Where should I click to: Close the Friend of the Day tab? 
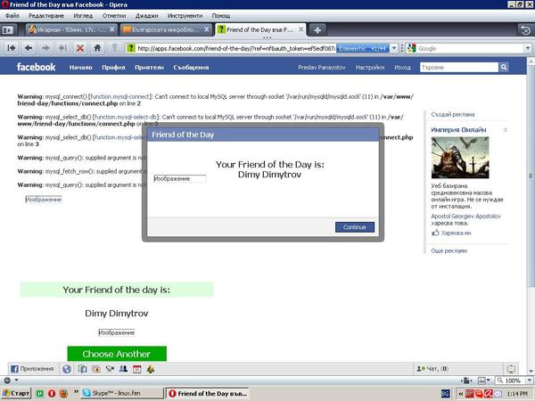[x=301, y=29]
